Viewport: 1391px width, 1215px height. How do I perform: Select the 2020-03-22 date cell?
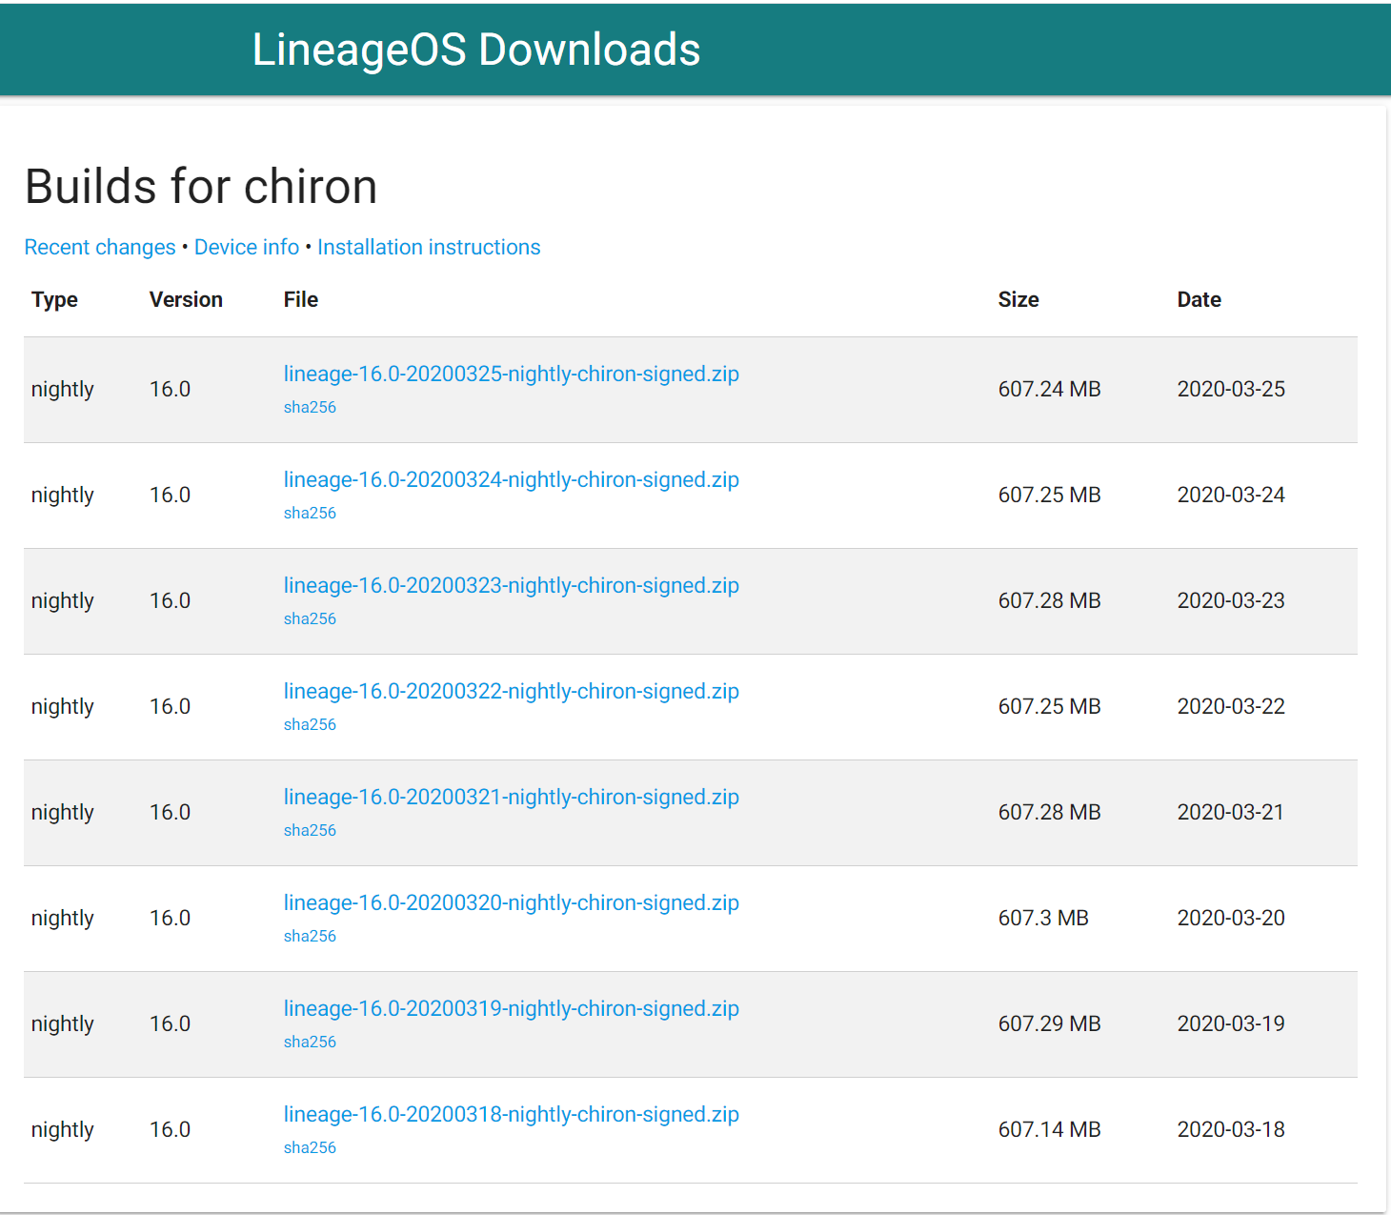pyautogui.click(x=1231, y=707)
